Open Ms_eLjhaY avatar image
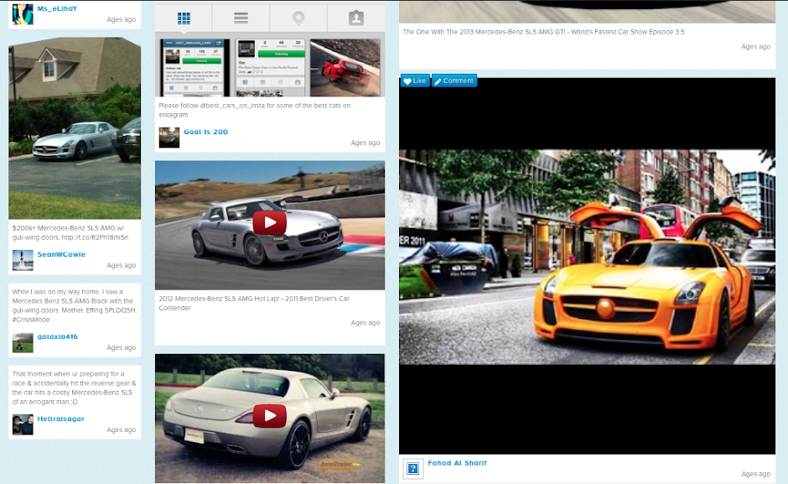Viewport: 788px width, 484px height. (x=23, y=14)
